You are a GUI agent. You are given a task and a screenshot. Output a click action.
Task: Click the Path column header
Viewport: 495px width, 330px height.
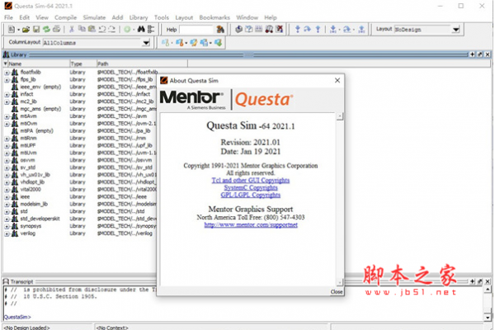click(142, 64)
